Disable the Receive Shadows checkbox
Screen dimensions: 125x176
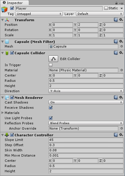click(x=51, y=108)
